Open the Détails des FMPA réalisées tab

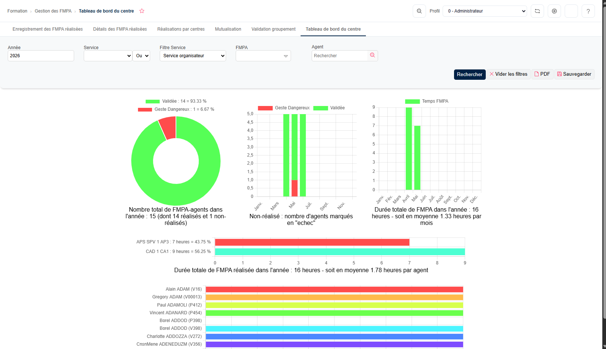coord(120,29)
